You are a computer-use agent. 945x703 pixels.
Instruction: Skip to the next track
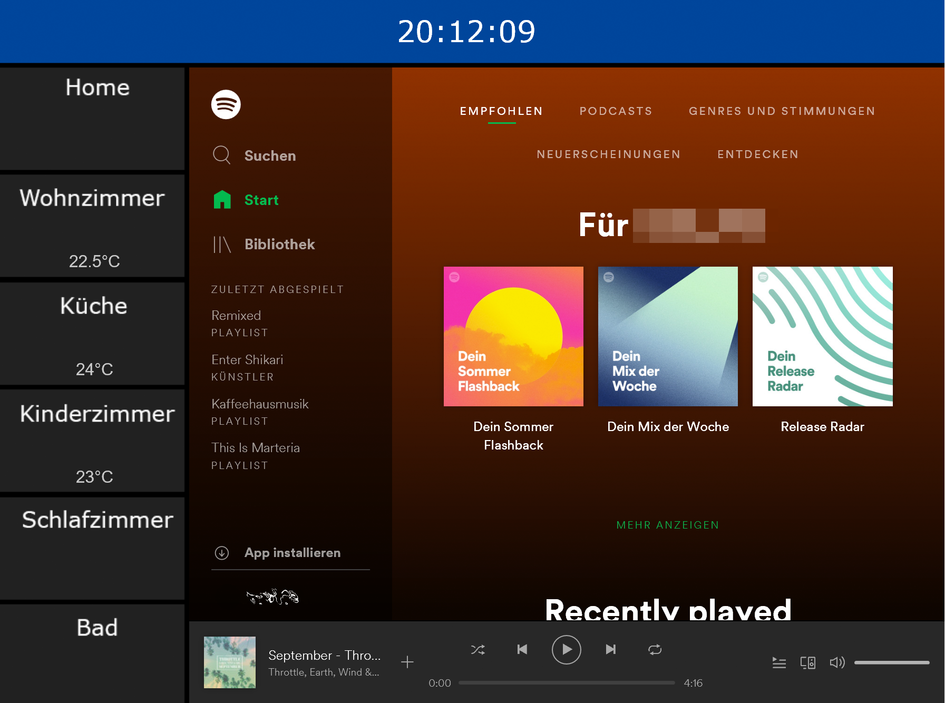pos(610,649)
